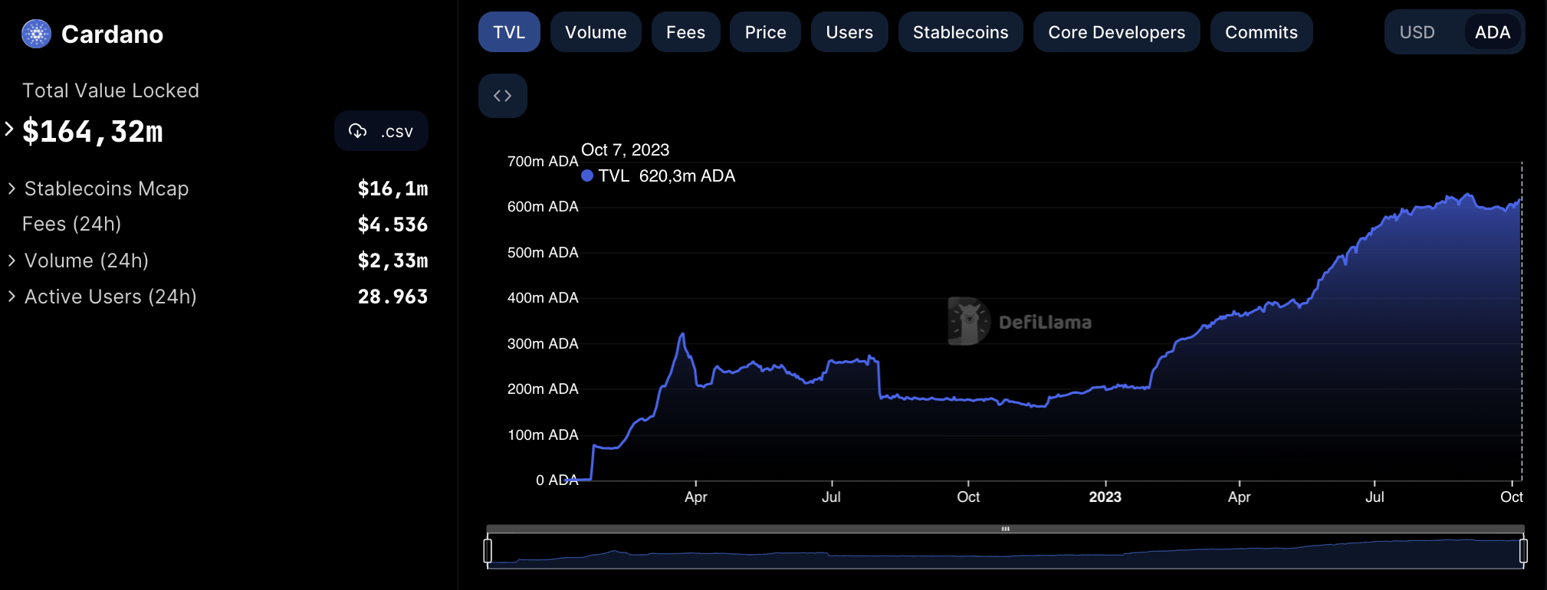Click the blue TVL legend dot
The height and width of the screenshot is (590, 1547).
click(587, 175)
